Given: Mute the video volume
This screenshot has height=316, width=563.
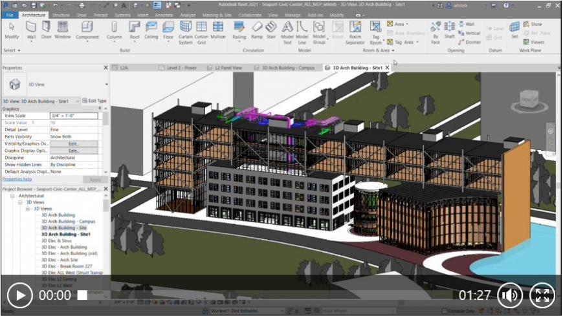Looking at the screenshot, I should (x=509, y=295).
